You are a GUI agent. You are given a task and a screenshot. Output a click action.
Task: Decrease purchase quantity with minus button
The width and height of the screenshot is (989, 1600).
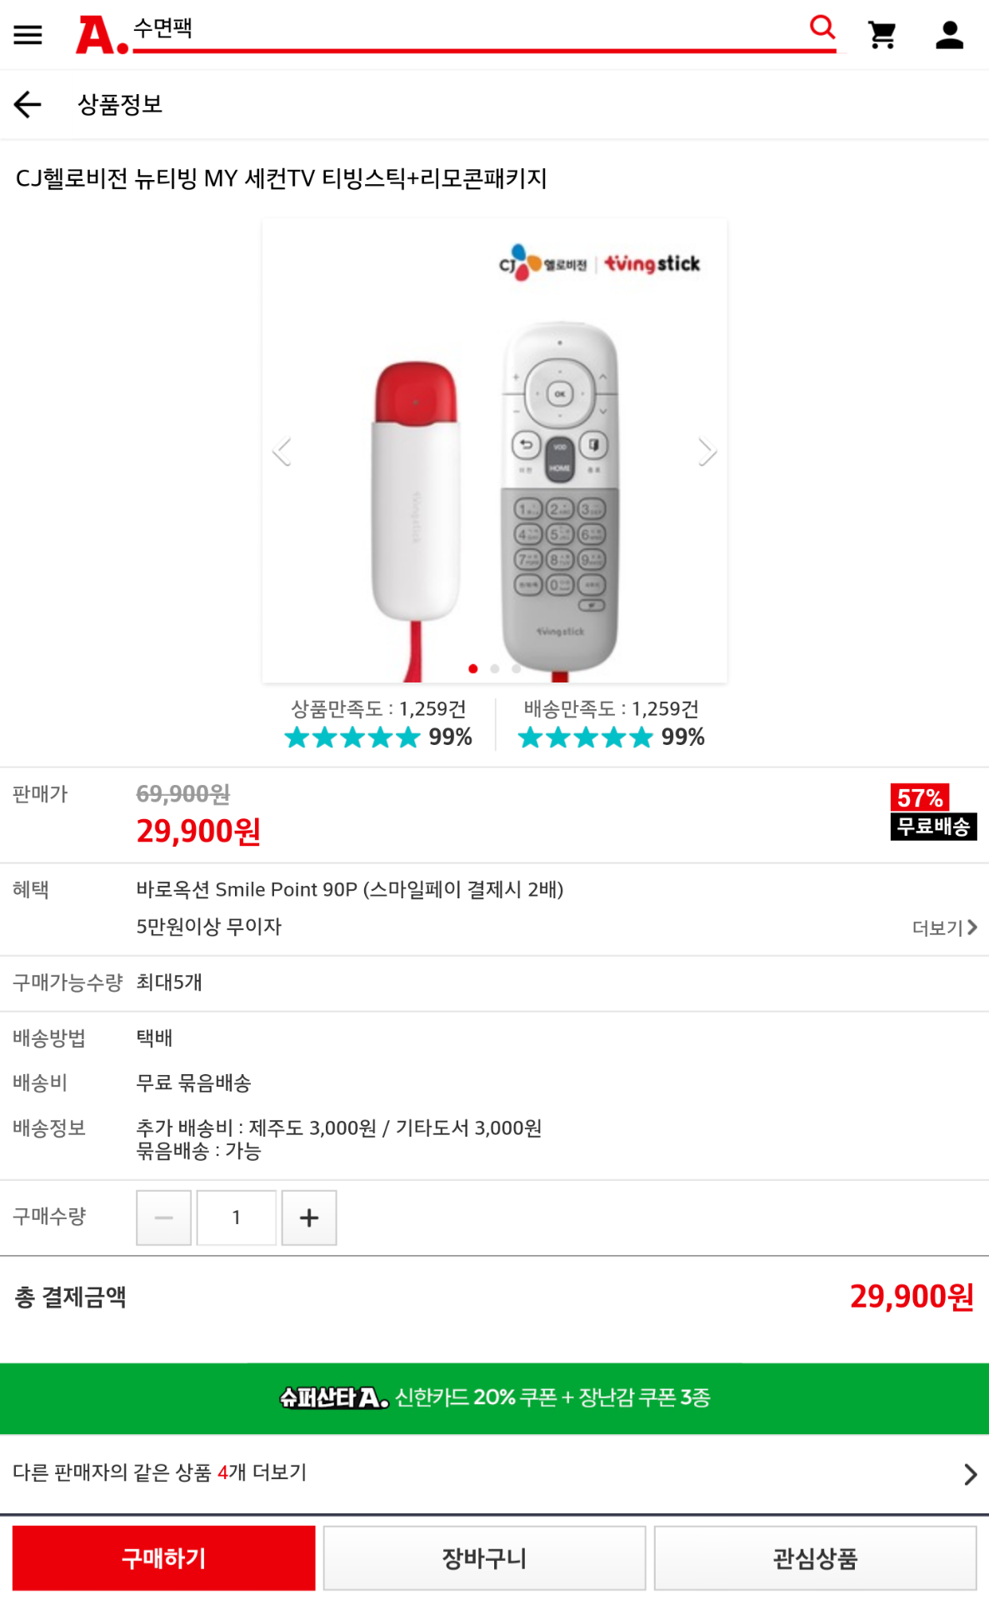pyautogui.click(x=164, y=1217)
